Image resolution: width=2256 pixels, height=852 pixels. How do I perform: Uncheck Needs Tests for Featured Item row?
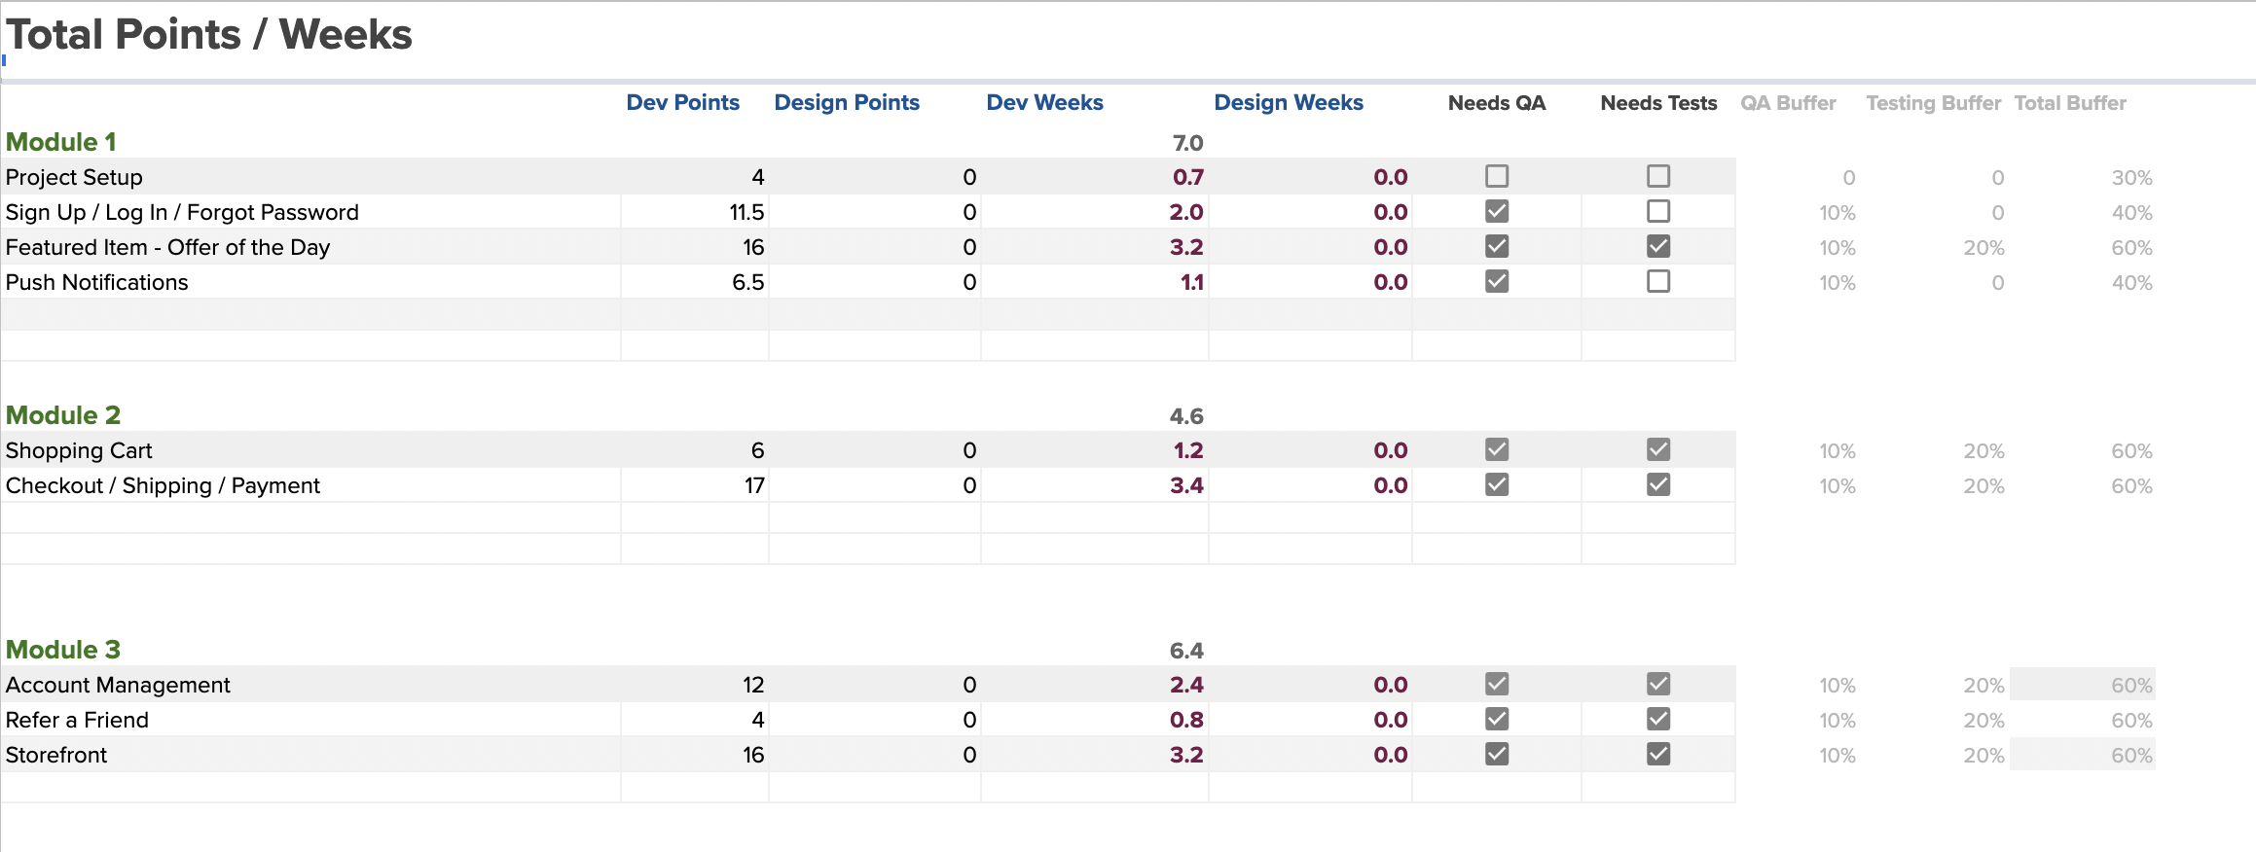tap(1658, 246)
